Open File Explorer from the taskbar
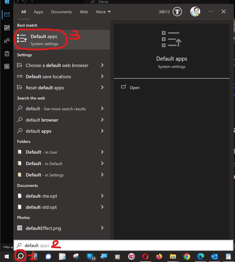The image size is (235, 262). (x=173, y=256)
